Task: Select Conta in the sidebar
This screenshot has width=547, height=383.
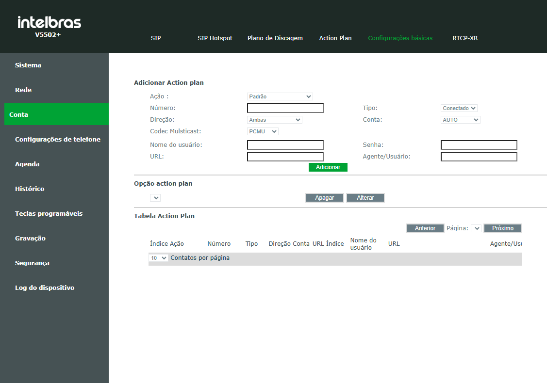Action: 56,114
